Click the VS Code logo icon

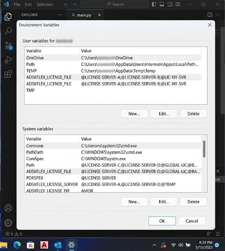[x=6, y=4]
